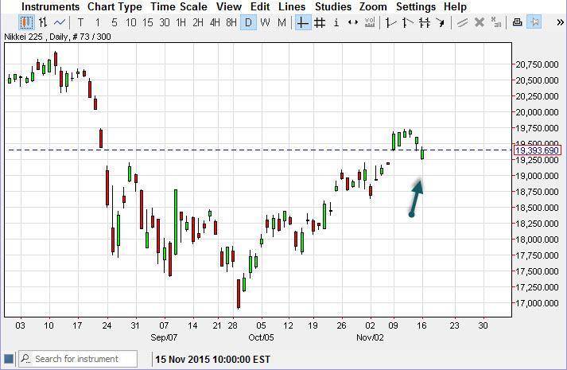Screen dimensions: 567x370
Task: Select the 30 minute timeframe button
Action: [x=164, y=22]
